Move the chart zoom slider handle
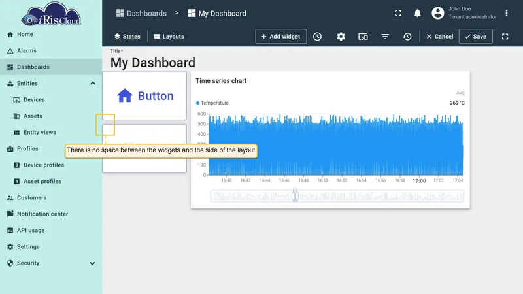This screenshot has height=294, width=523. tap(295, 195)
